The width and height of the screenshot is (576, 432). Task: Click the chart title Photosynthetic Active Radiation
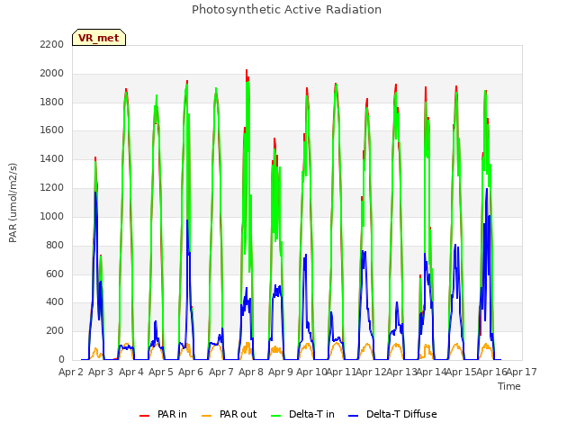[x=286, y=10]
